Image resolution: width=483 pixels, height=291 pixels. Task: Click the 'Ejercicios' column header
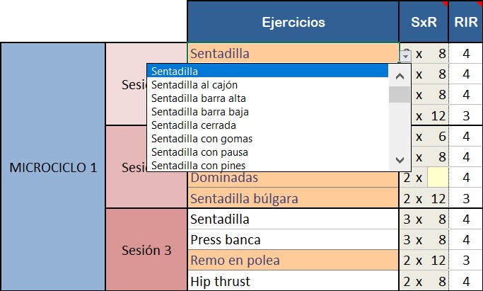coord(293,22)
